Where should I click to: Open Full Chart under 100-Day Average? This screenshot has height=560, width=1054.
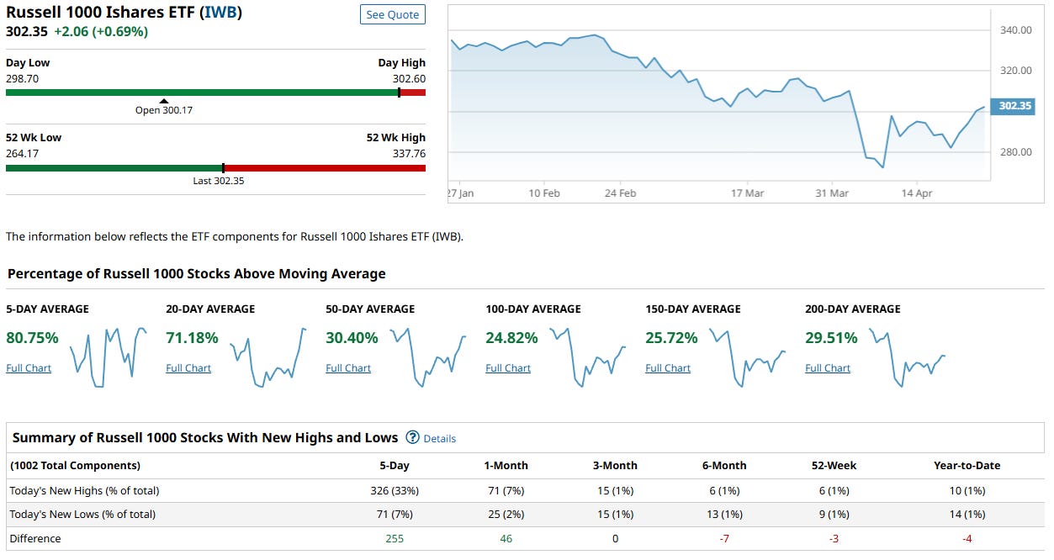click(508, 368)
